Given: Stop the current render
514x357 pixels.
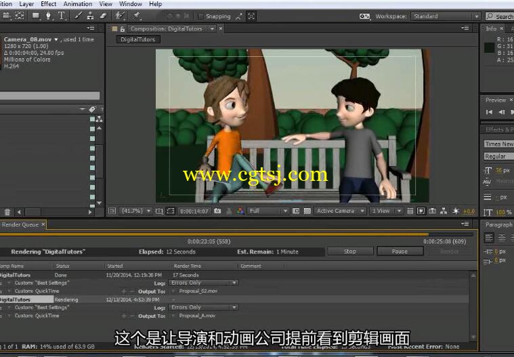Looking at the screenshot, I should point(350,251).
